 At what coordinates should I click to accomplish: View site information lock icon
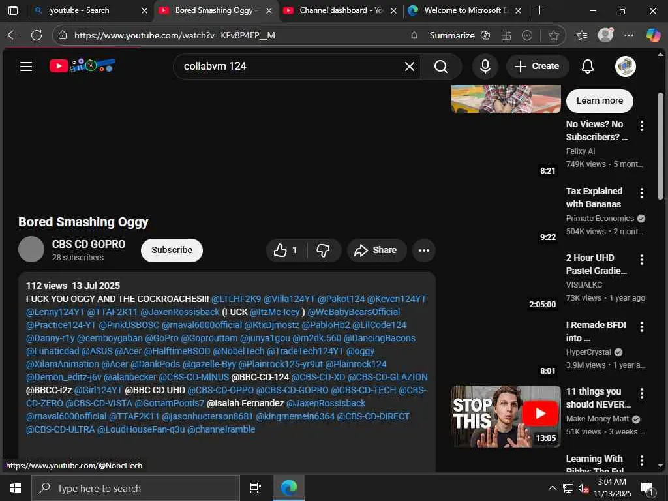coord(63,35)
